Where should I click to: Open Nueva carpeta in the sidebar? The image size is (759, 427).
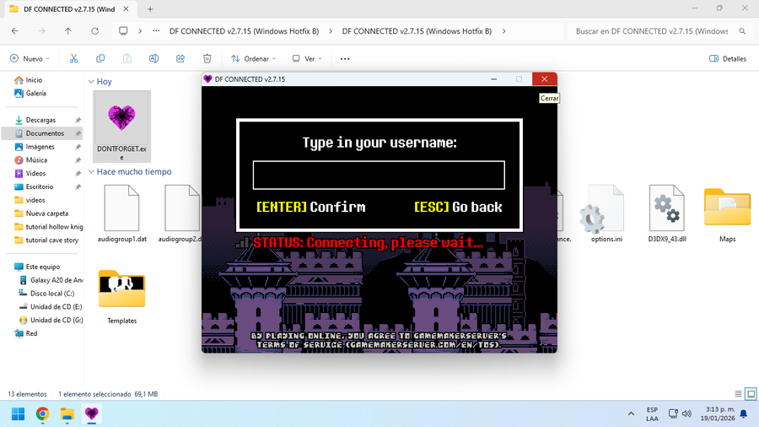[x=46, y=213]
